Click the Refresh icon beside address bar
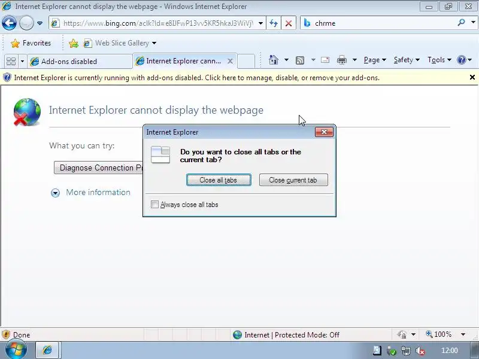This screenshot has width=479, height=359. [x=274, y=23]
